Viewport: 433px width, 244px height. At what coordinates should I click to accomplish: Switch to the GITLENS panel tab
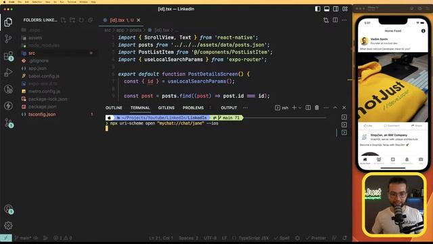166,108
